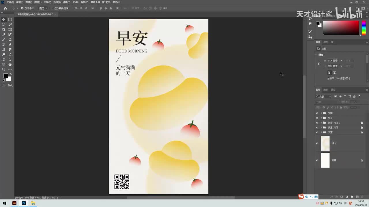Select the Ellipse shape tool
Image resolution: width=369 pixels, height=207 pixels.
pyautogui.click(x=4, y=64)
